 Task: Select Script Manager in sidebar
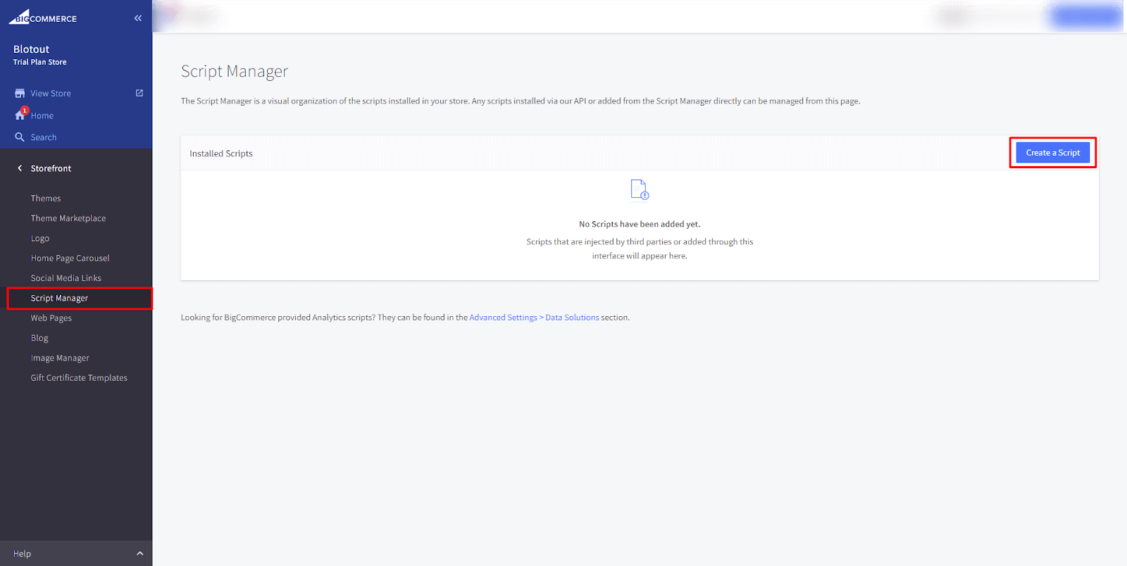coord(60,298)
